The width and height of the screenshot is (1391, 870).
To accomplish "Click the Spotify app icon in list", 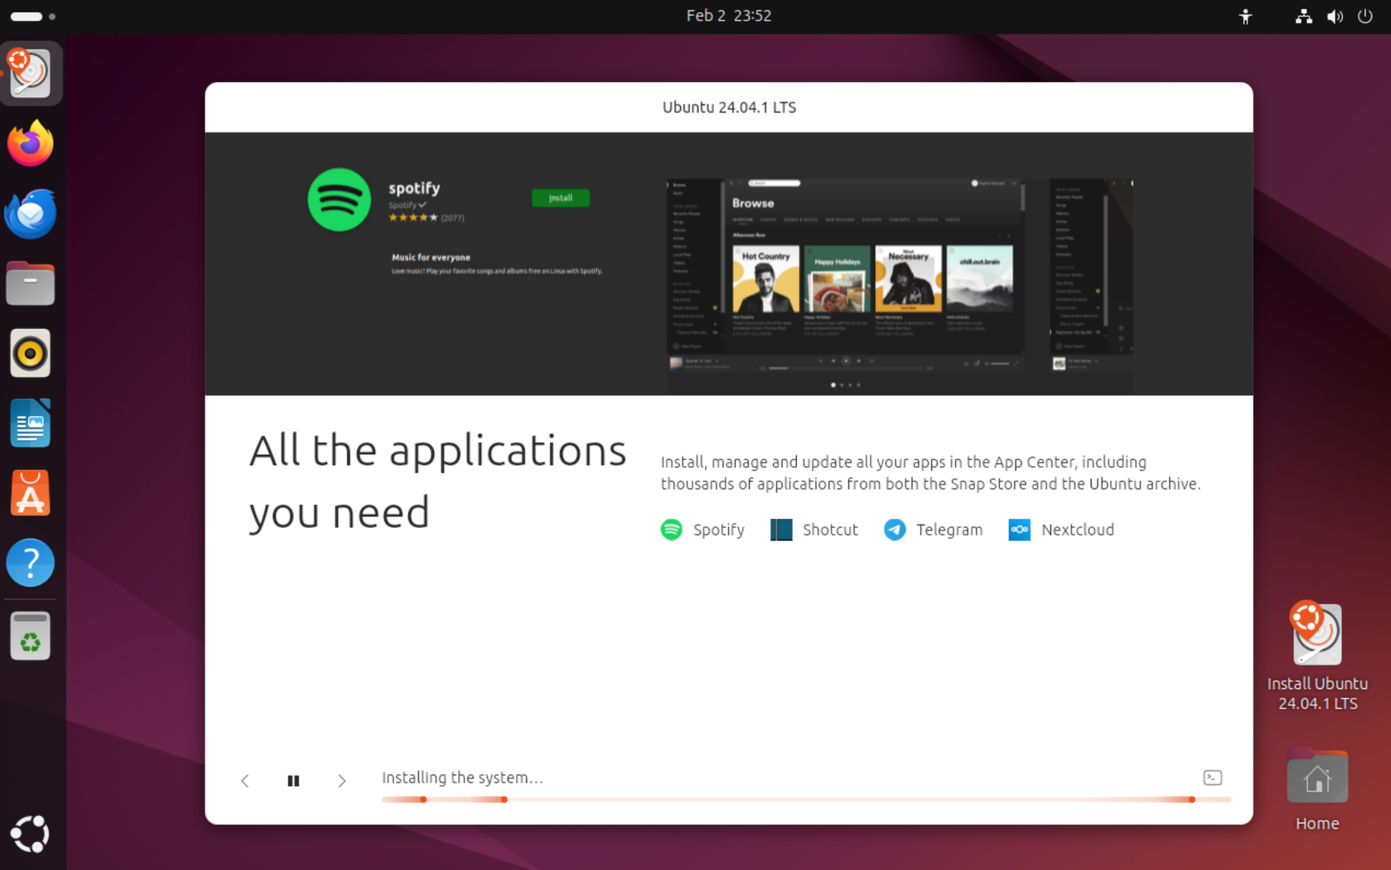I will point(671,530).
